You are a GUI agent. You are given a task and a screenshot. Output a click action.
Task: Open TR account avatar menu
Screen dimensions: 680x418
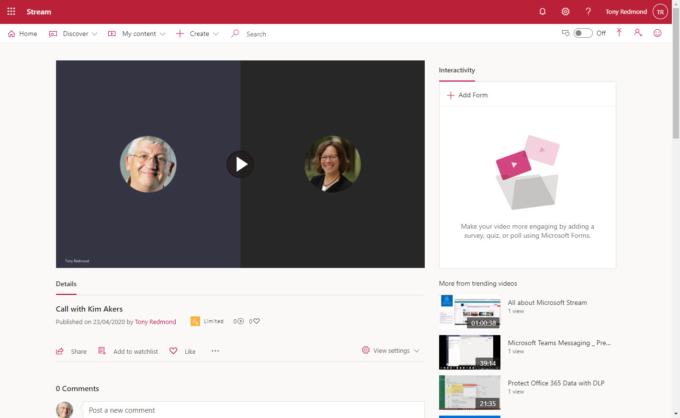[660, 12]
